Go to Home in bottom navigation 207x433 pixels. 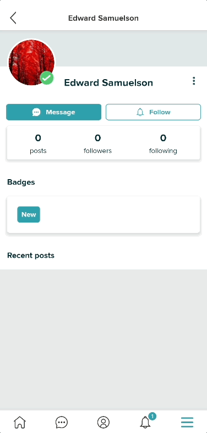click(x=20, y=422)
